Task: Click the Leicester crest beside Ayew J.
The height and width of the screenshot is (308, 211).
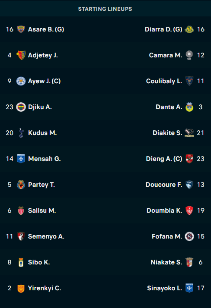Action: [x=21, y=81]
